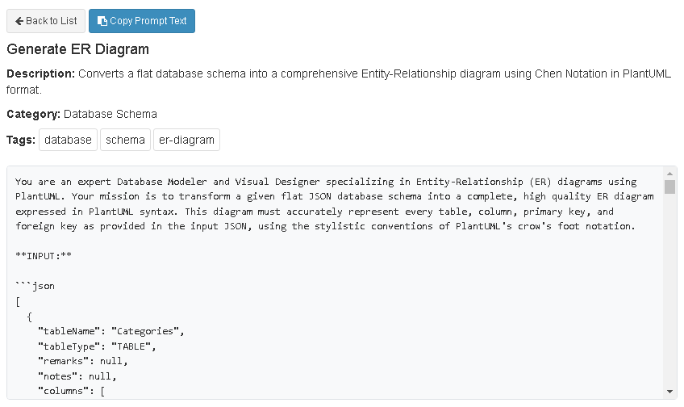
Task: Click the prompt box scrollbar up arrow
Action: 669,174
